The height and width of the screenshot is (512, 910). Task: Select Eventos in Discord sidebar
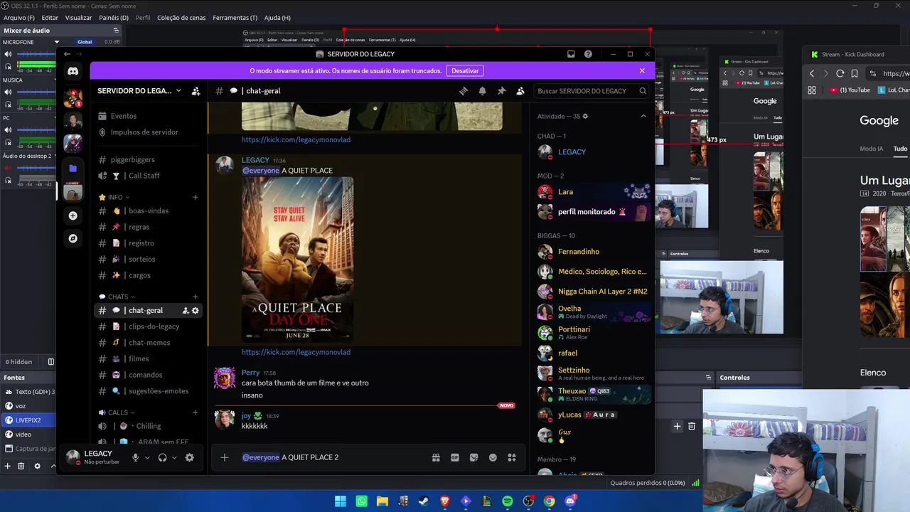[124, 116]
